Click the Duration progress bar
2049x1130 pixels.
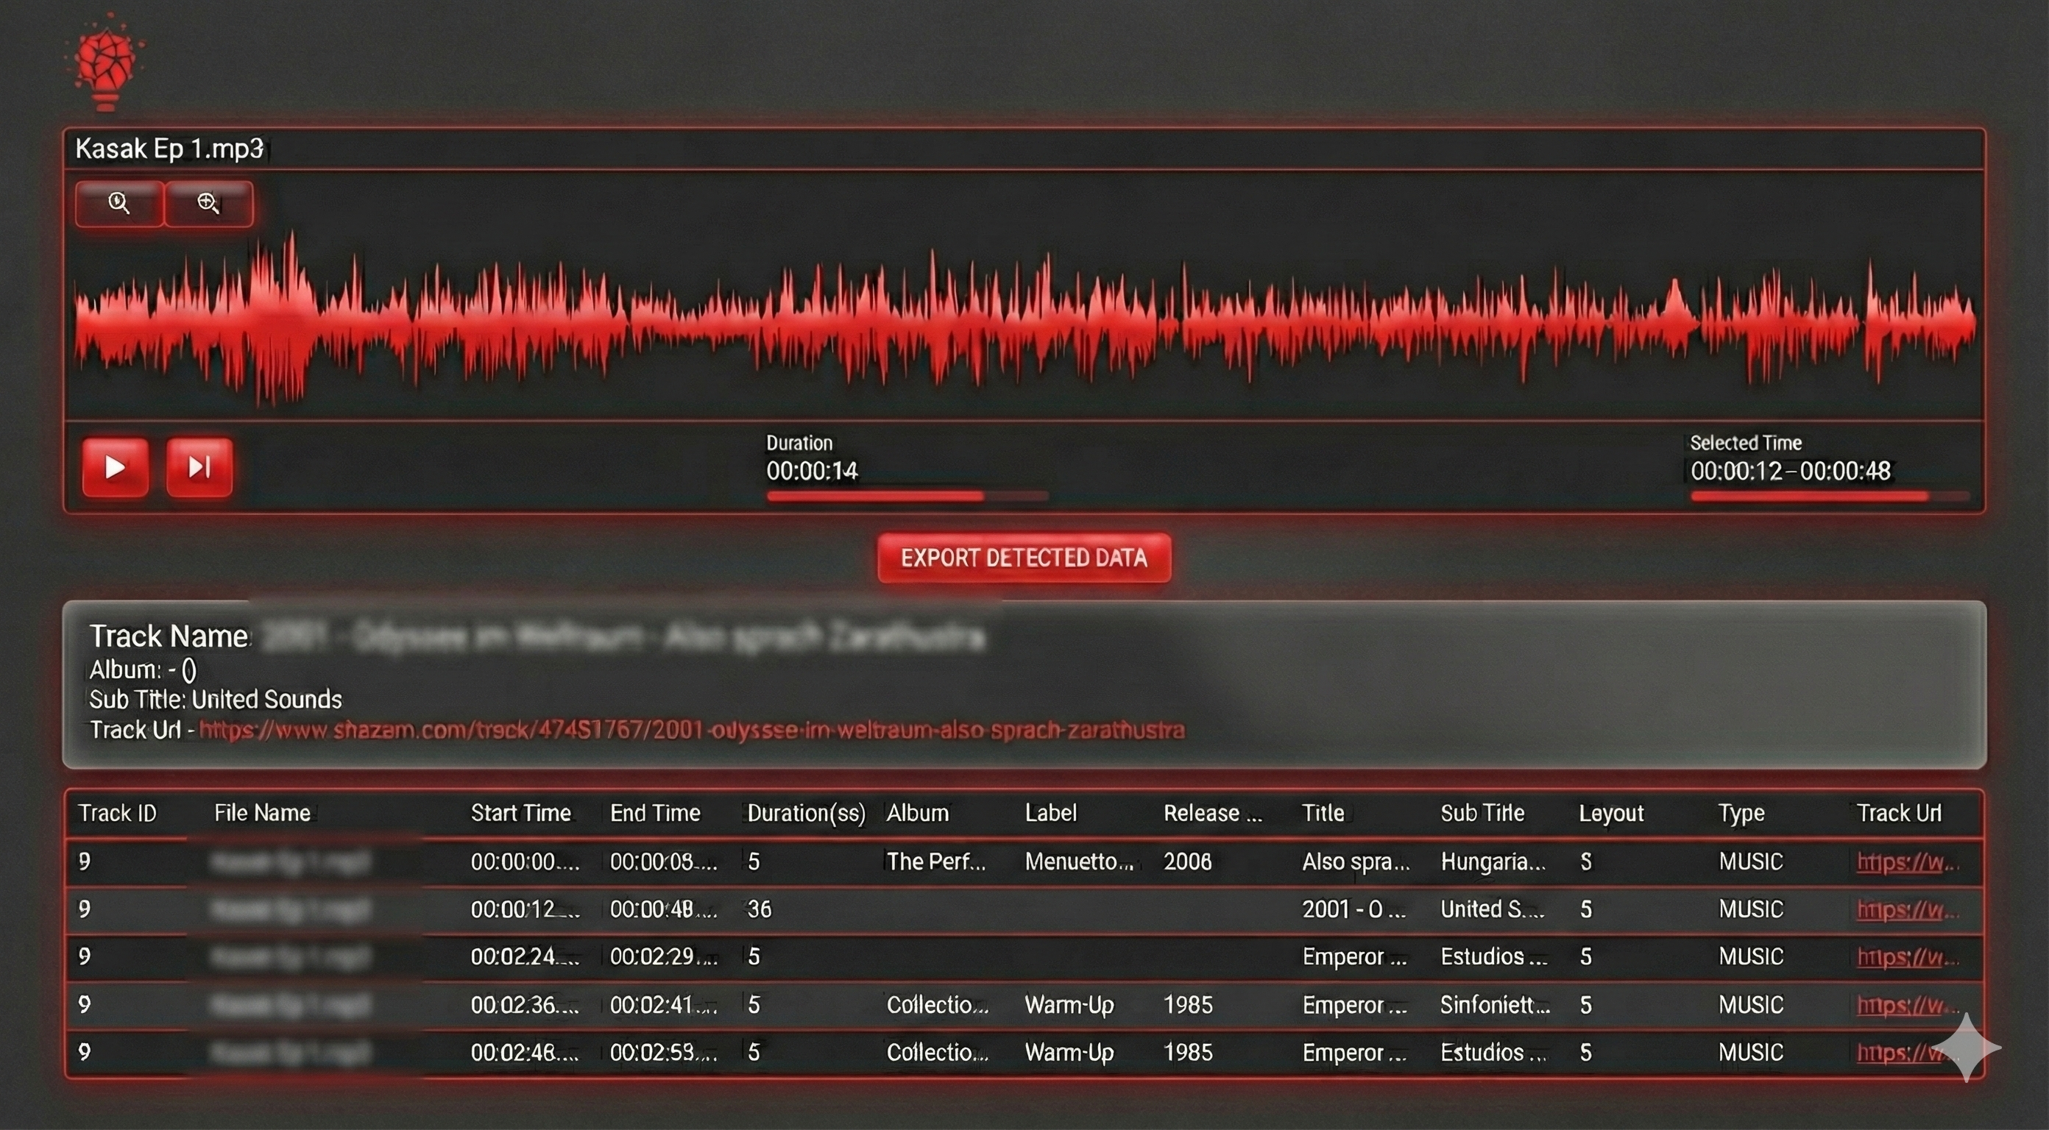pyautogui.click(x=907, y=496)
